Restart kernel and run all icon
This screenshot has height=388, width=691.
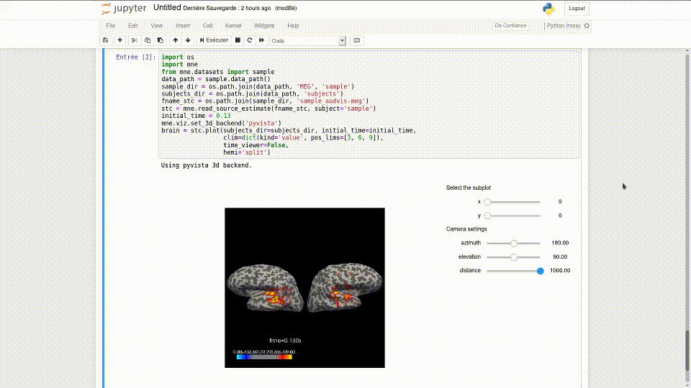point(261,40)
